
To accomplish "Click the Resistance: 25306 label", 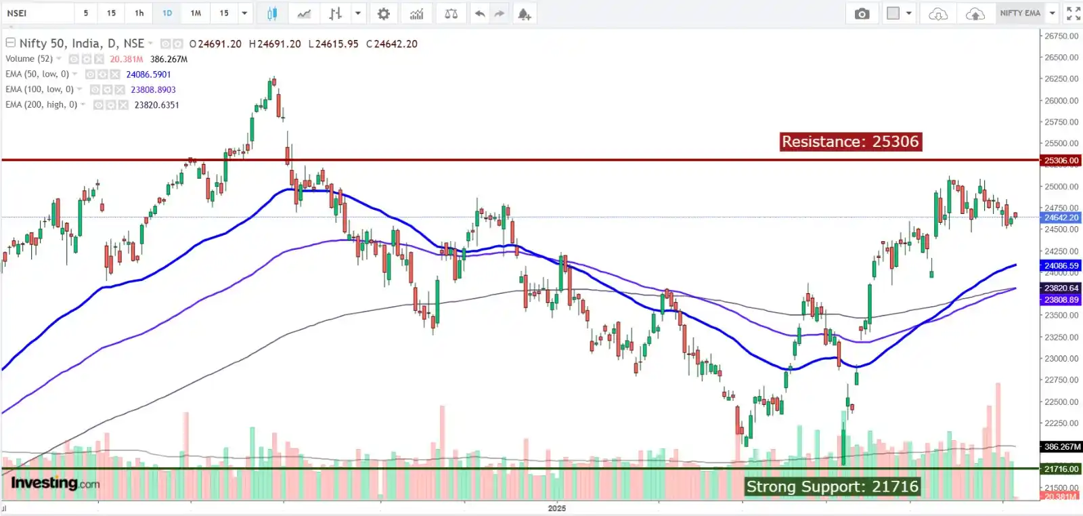I will pyautogui.click(x=851, y=142).
